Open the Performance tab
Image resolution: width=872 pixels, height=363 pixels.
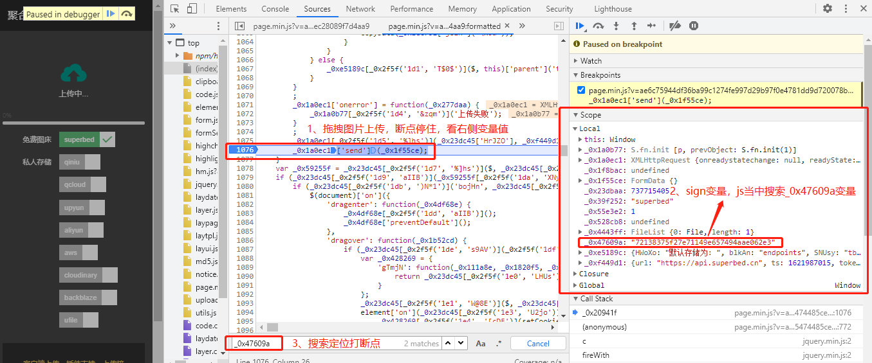[412, 9]
